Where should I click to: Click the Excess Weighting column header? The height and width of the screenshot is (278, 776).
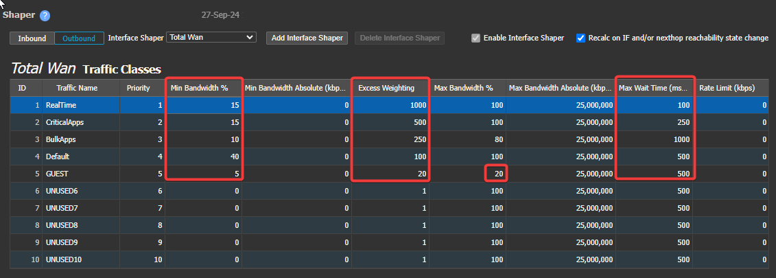click(390, 89)
